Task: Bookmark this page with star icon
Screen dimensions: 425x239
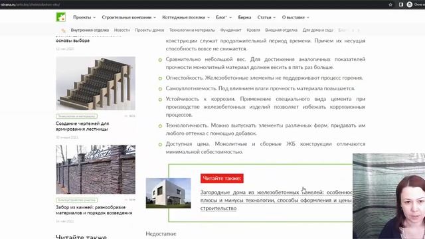Action: click(x=390, y=5)
